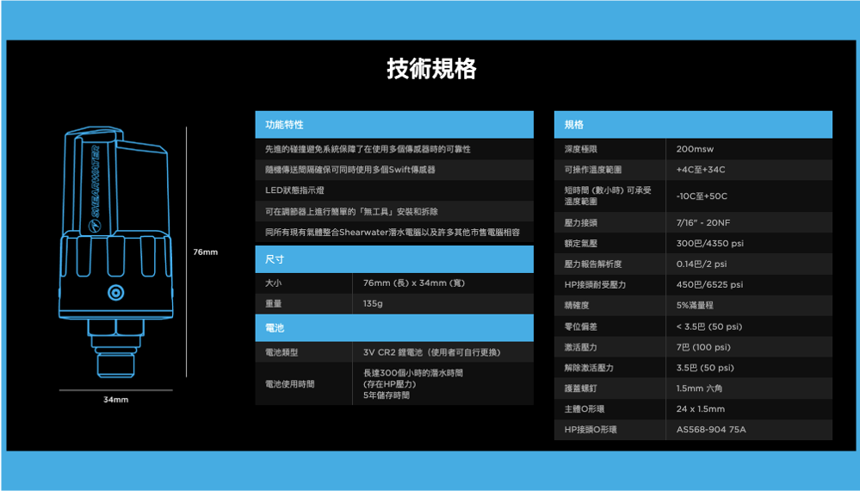Image resolution: width=860 pixels, height=491 pixels.
Task: Click the 24 x 1.5mm value
Action: click(701, 408)
